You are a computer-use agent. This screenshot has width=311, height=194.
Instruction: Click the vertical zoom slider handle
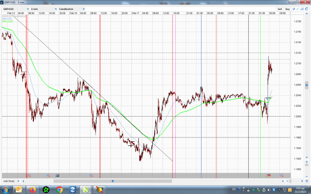[307, 165]
